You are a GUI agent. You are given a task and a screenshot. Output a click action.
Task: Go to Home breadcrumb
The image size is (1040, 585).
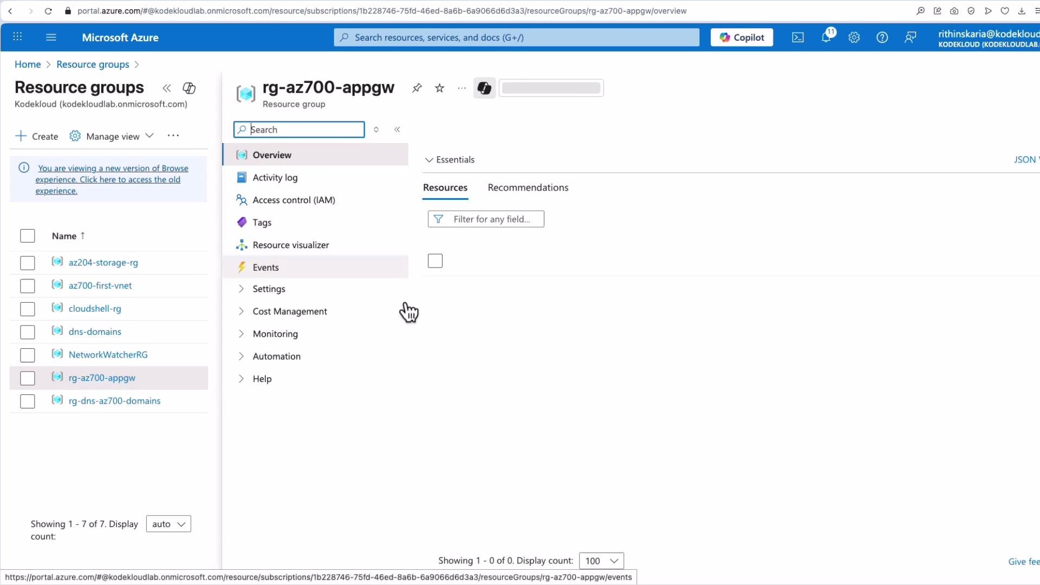tap(28, 64)
